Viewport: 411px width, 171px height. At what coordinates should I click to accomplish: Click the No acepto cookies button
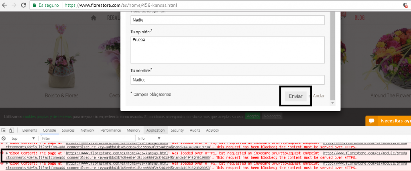pyautogui.click(x=272, y=116)
